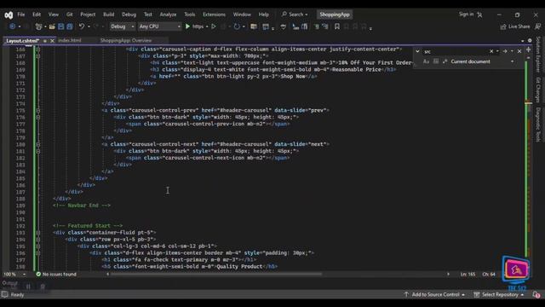Click the bookmark toolbar icon
The width and height of the screenshot is (545, 307).
click(337, 26)
